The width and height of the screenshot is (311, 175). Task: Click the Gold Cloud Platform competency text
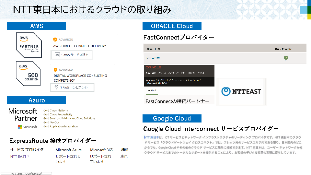tap(56, 111)
